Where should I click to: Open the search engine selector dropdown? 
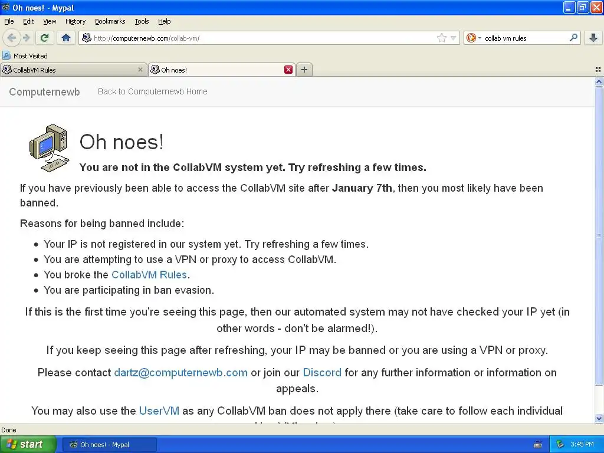pyautogui.click(x=473, y=38)
